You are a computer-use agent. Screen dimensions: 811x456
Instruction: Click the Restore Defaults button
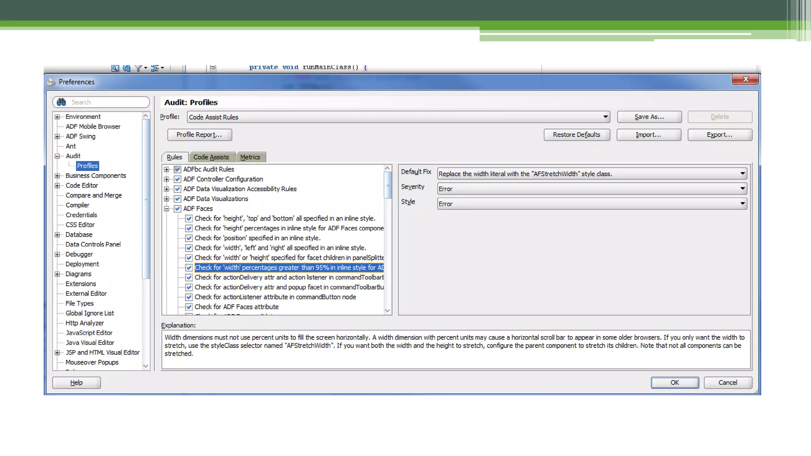click(x=576, y=135)
